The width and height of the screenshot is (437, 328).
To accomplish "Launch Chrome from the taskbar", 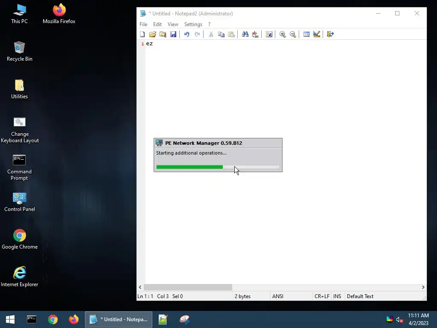I will (x=52, y=319).
